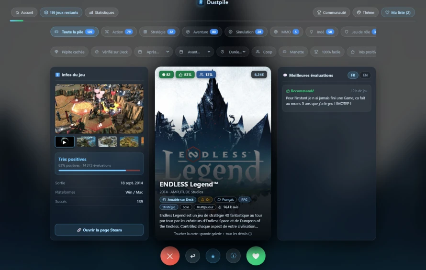Image resolution: width=426 pixels, height=270 pixels.
Task: Open the Statistiques page
Action: pyautogui.click(x=101, y=12)
